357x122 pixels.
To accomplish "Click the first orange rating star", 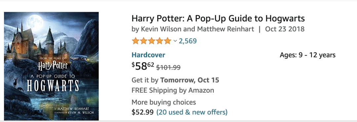I will (x=136, y=41).
